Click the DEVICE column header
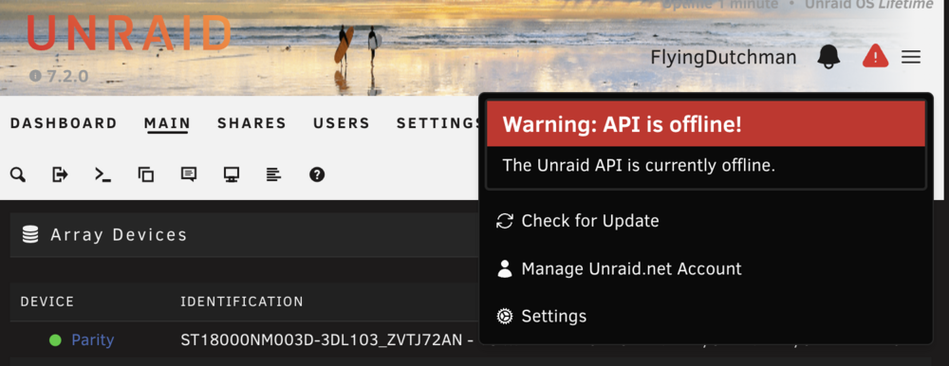This screenshot has width=949, height=366. [x=47, y=302]
